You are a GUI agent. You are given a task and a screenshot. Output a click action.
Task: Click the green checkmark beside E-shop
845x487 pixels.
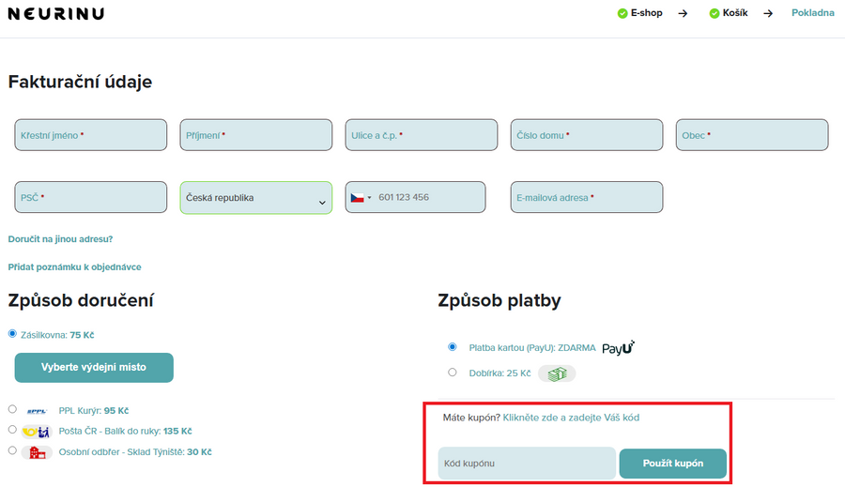click(x=622, y=14)
